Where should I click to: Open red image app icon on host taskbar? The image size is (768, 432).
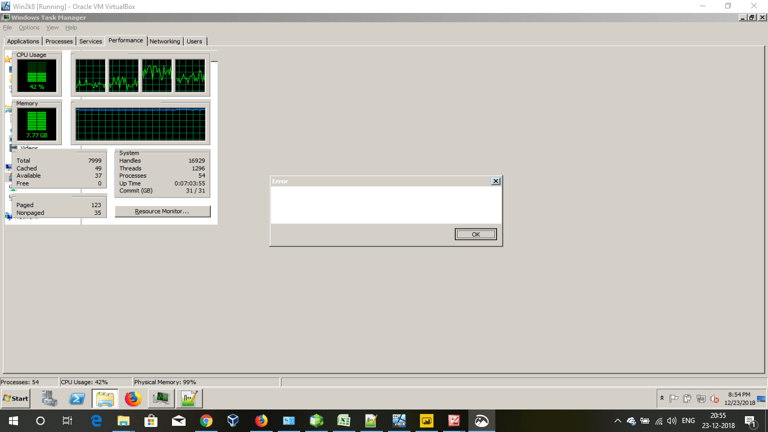click(x=454, y=421)
